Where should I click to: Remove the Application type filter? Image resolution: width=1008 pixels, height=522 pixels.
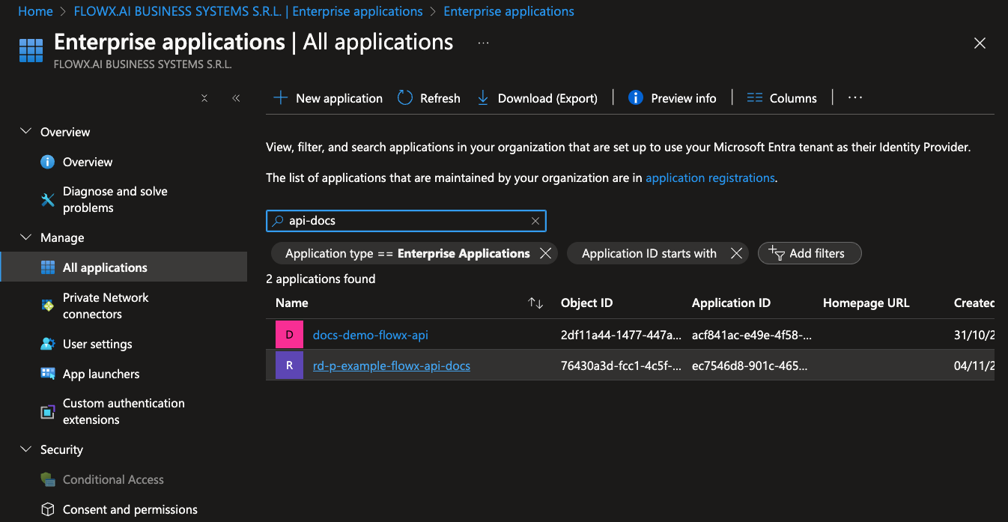[545, 253]
